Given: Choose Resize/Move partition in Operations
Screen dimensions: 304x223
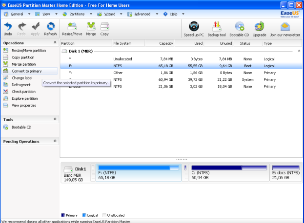Looking at the screenshot, I should point(29,51).
